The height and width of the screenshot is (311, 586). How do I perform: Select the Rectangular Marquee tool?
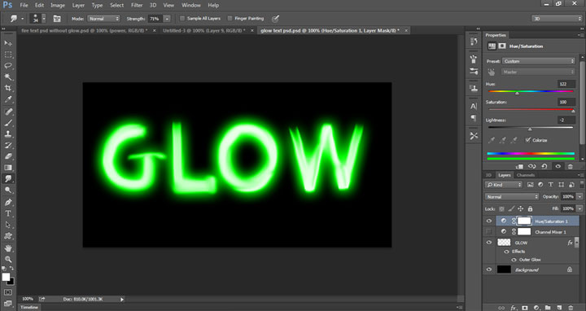point(8,55)
